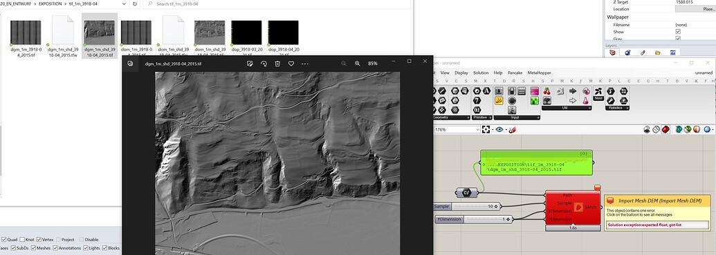Open the Solution menu in Grasshopper

[x=481, y=73]
